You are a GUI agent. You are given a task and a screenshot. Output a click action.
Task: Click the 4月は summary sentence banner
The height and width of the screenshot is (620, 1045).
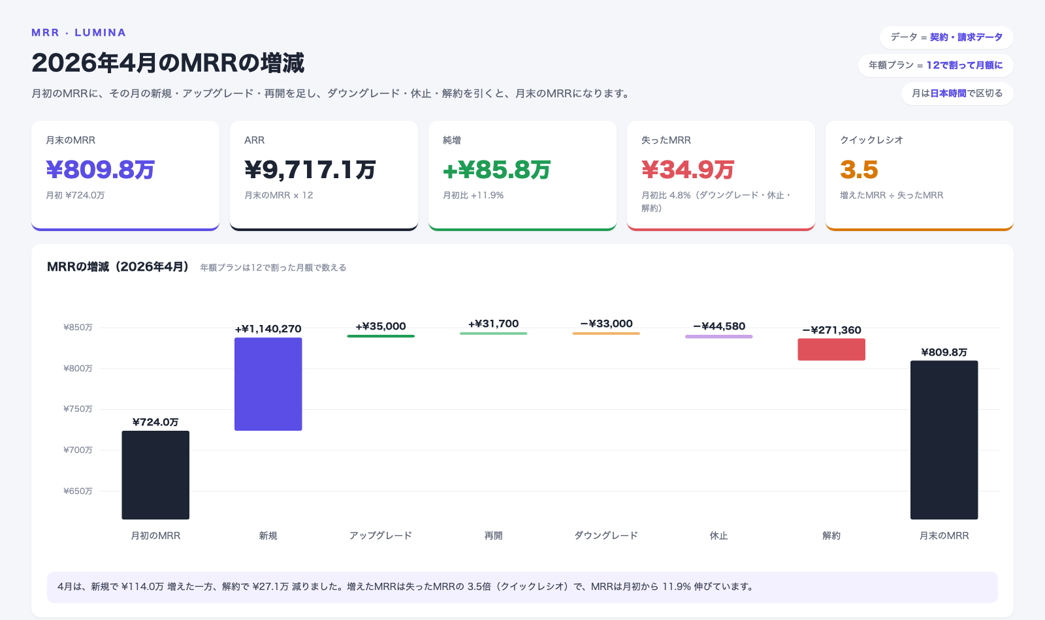pos(522,587)
